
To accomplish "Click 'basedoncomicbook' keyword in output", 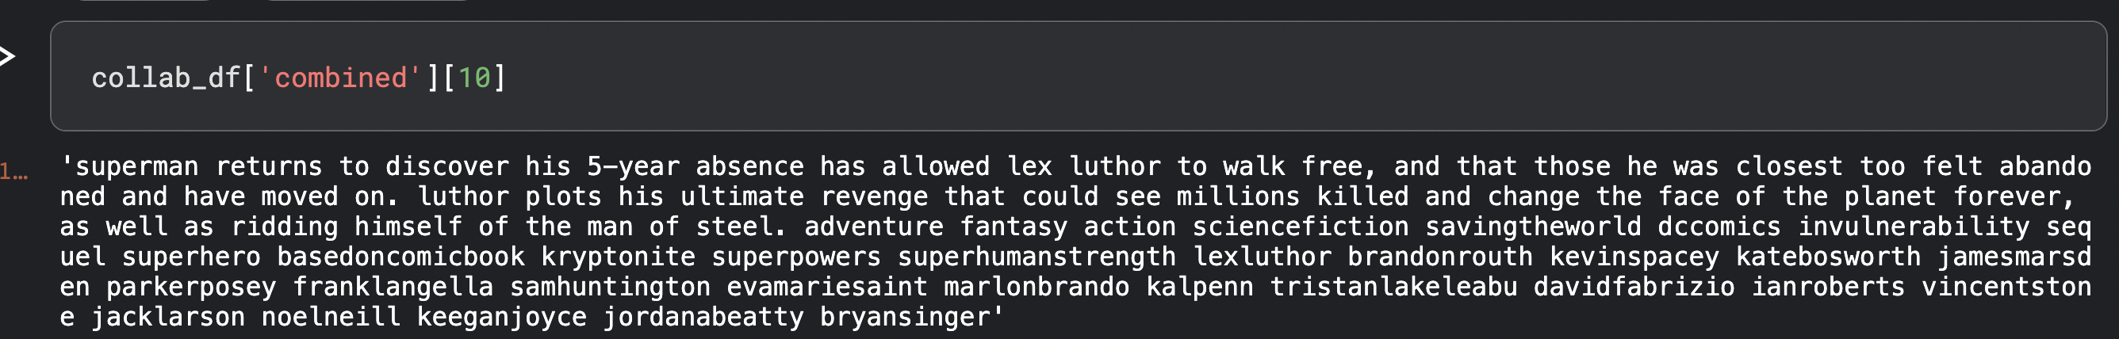I will [x=400, y=257].
